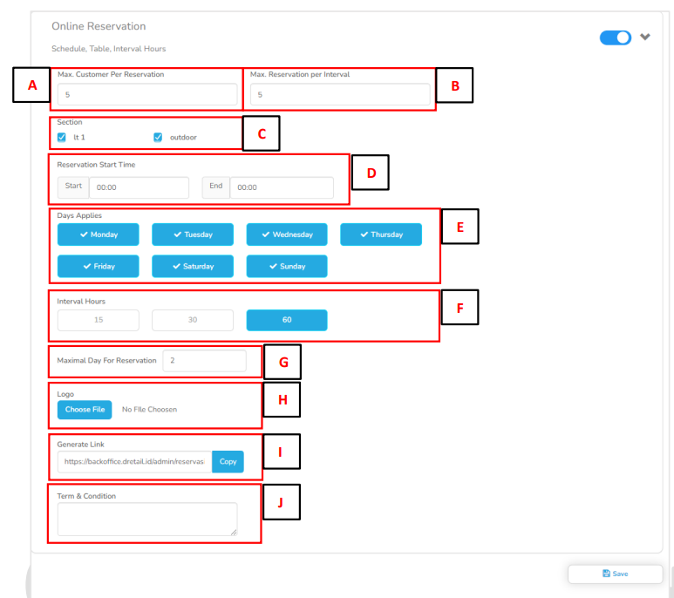Deselect Tuesday in Days Applies

tap(193, 234)
